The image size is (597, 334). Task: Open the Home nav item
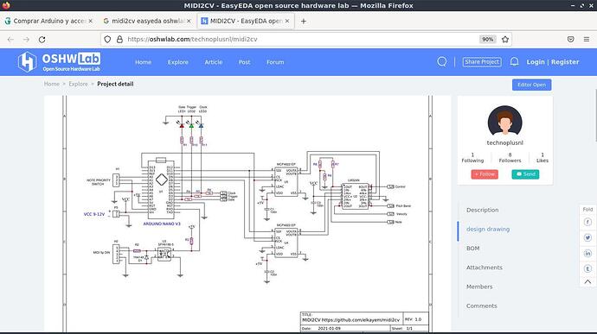pos(143,62)
